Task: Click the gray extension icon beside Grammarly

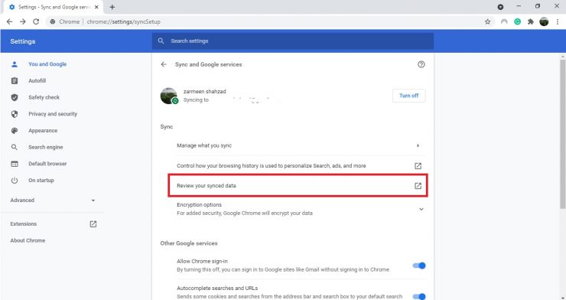Action: pos(504,21)
